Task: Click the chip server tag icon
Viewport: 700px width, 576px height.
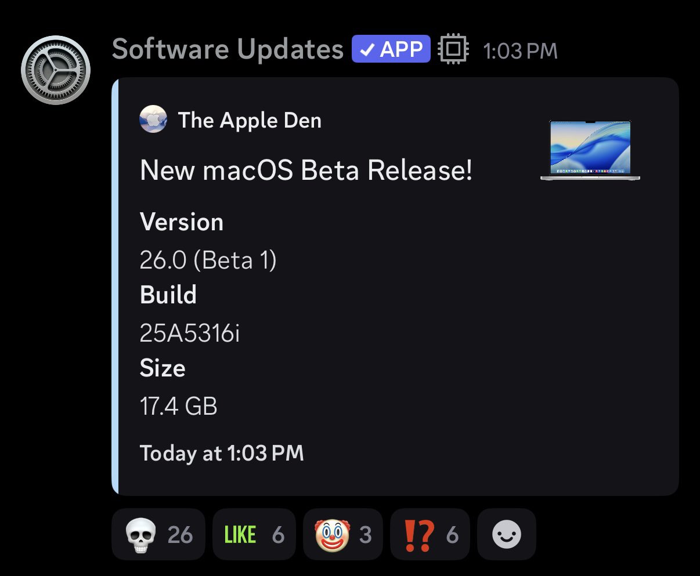Action: click(453, 50)
